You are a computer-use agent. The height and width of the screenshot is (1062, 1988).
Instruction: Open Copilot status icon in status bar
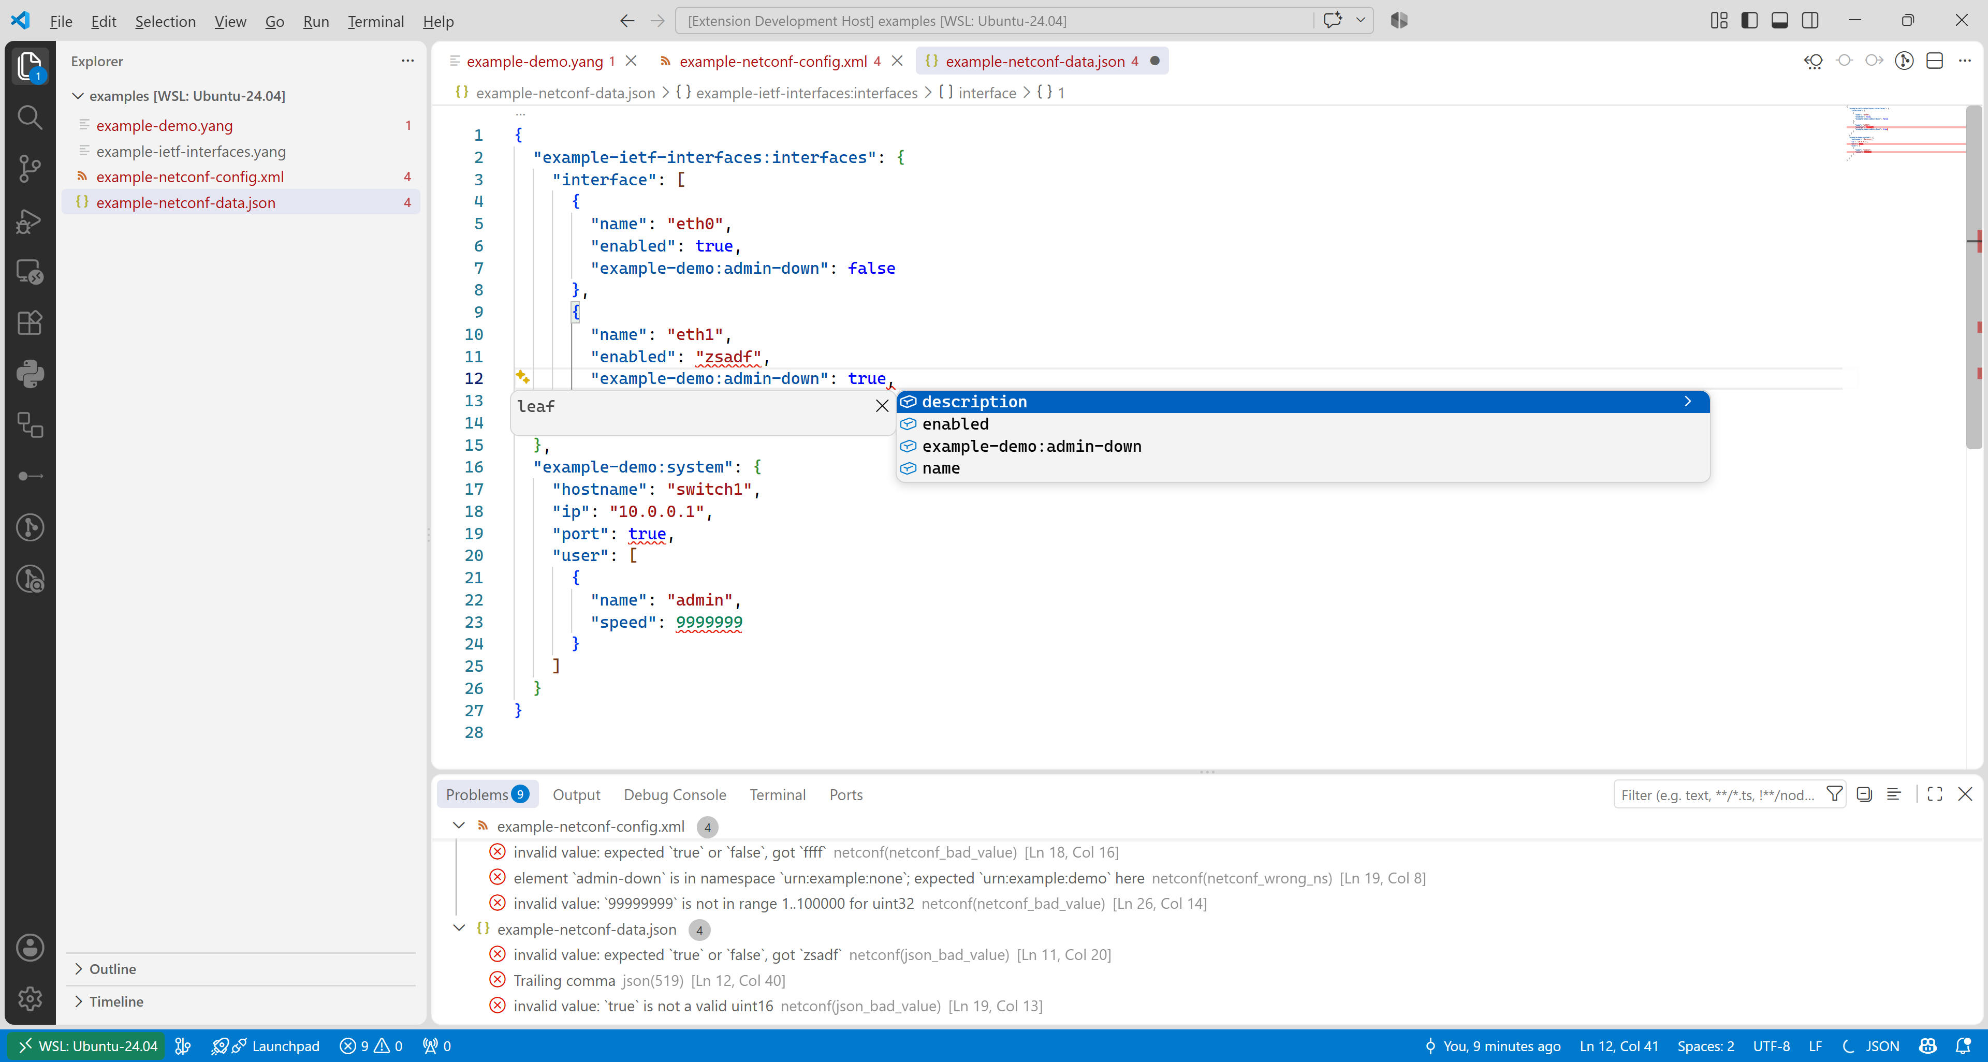click(1927, 1046)
